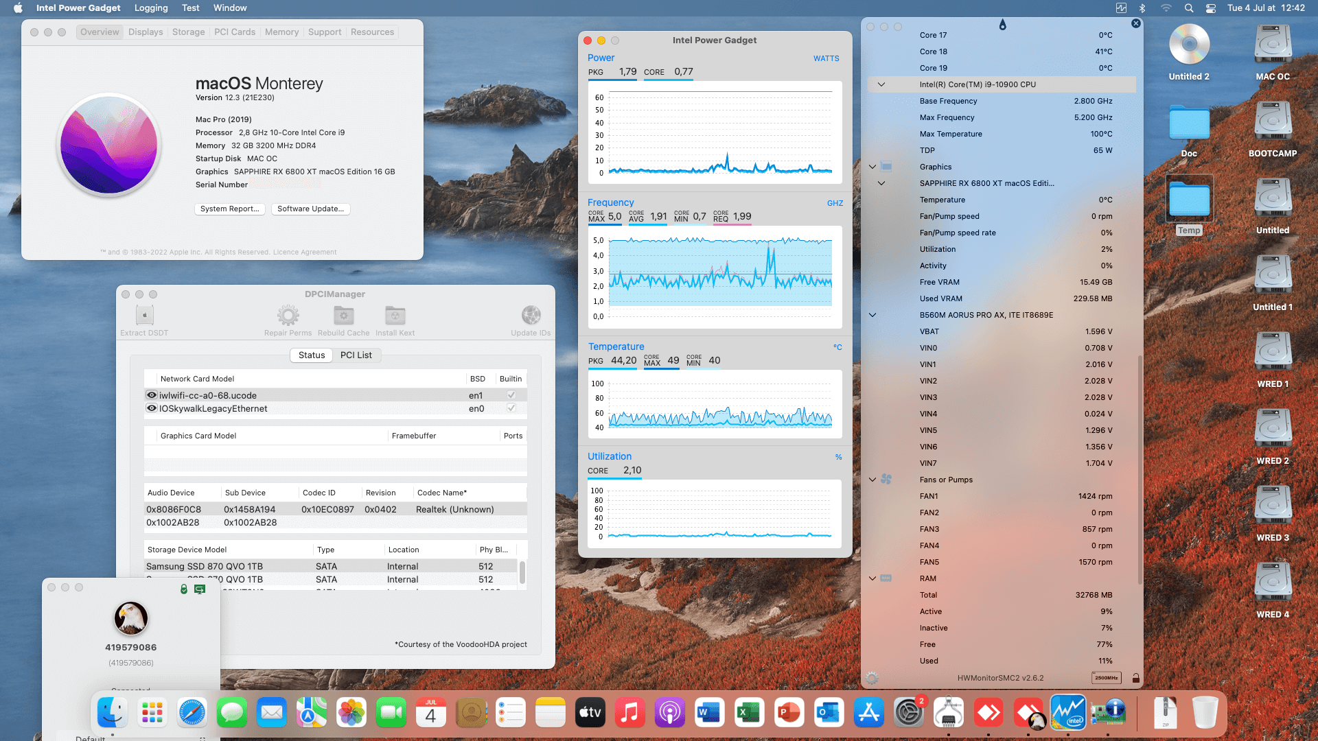Click the 2500MHz button in HWMonitorSMC2
Viewport: 1318px width, 741px height.
1106,678
